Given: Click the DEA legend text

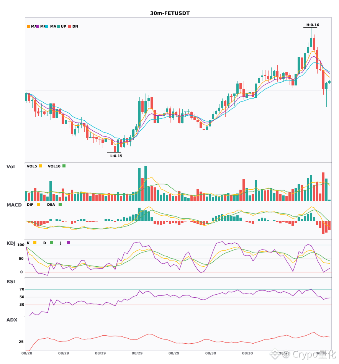Looking at the screenshot, I should coord(51,205).
